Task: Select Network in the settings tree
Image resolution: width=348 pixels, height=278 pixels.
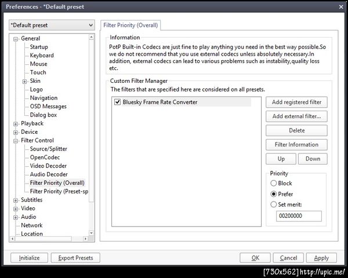Action: coord(32,225)
